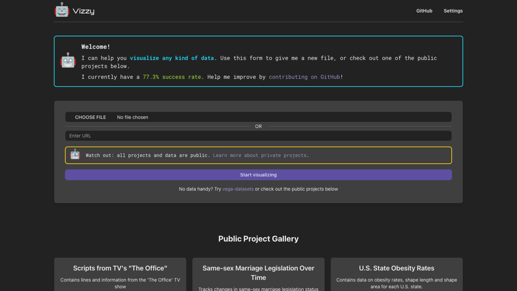Focus the Enter URL input field
Viewport: 517px width, 291px height.
[x=258, y=136]
